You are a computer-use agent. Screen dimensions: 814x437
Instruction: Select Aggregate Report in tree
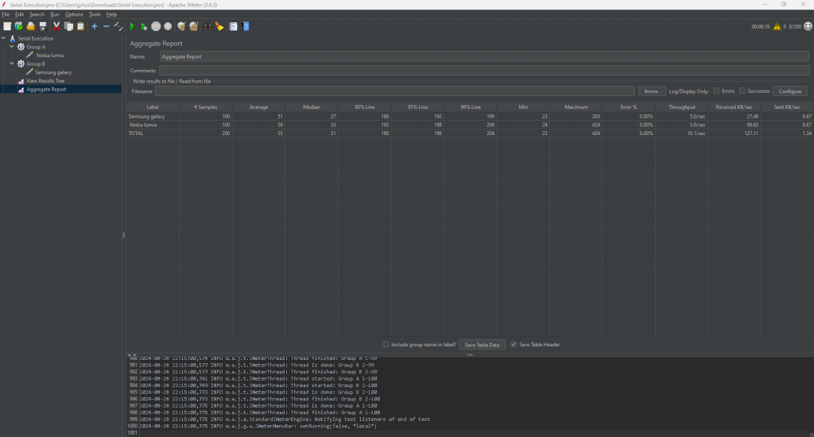(46, 89)
